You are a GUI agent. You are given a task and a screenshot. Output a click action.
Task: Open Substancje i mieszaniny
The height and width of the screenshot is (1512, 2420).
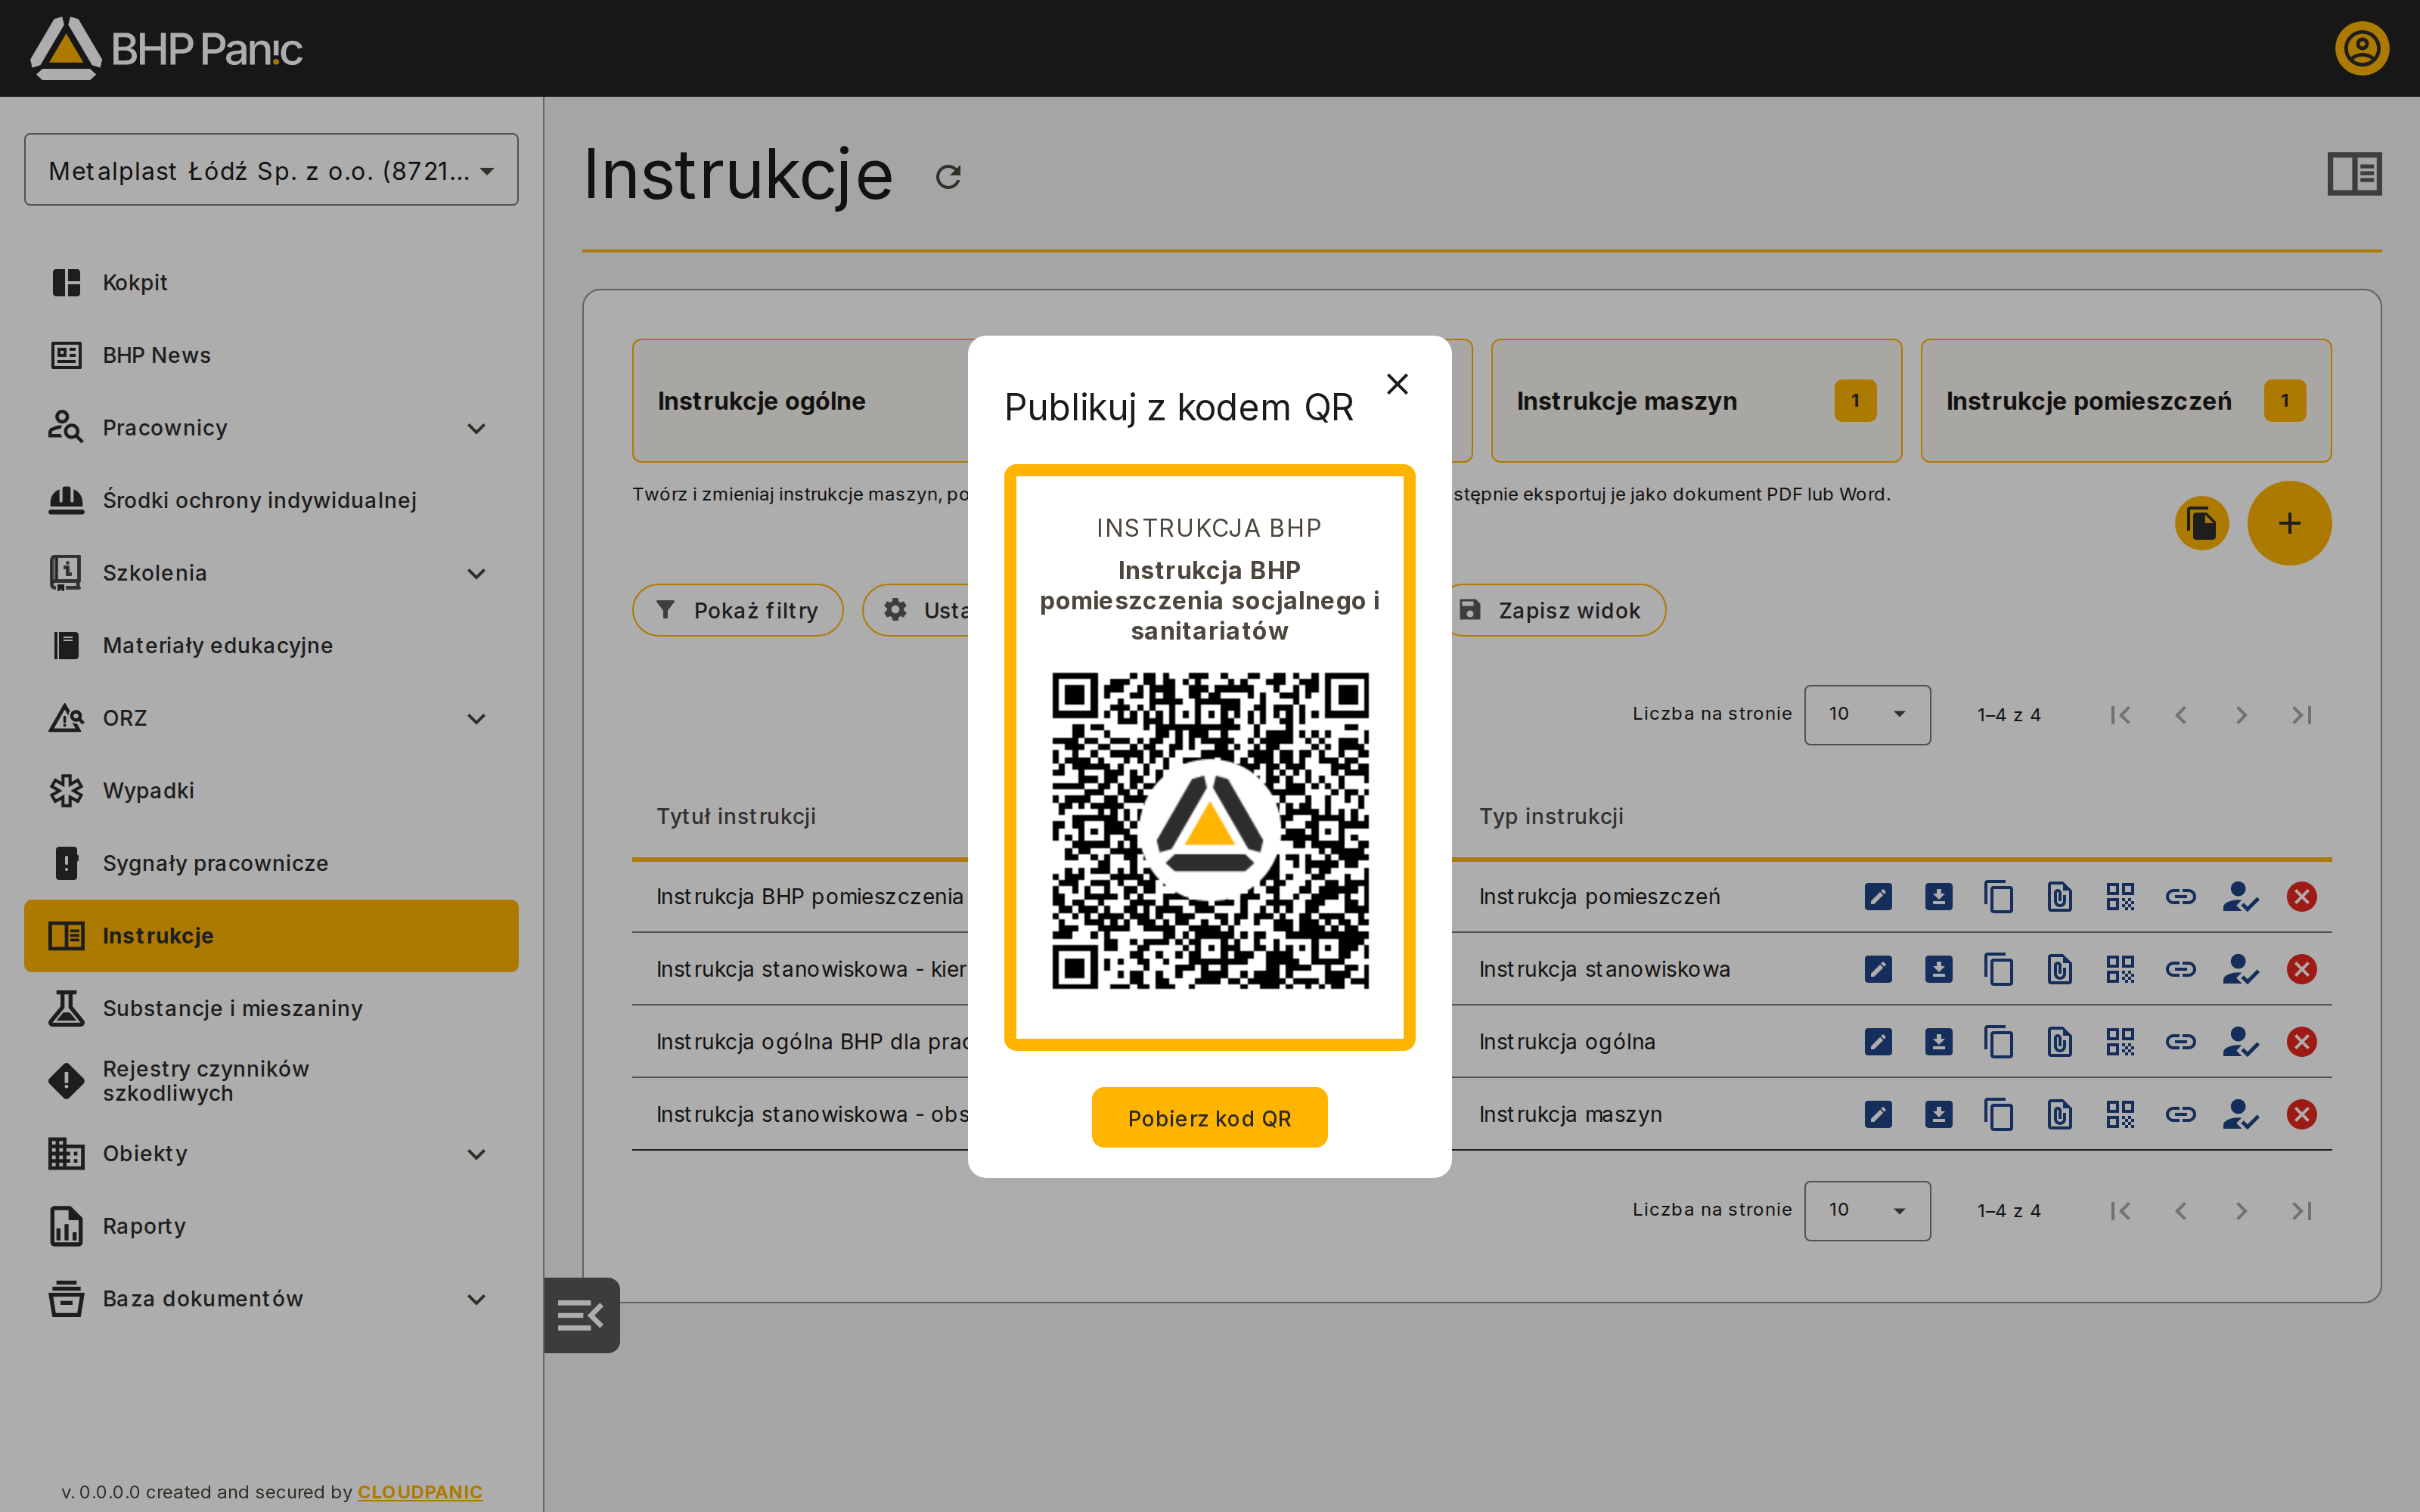coord(271,1008)
